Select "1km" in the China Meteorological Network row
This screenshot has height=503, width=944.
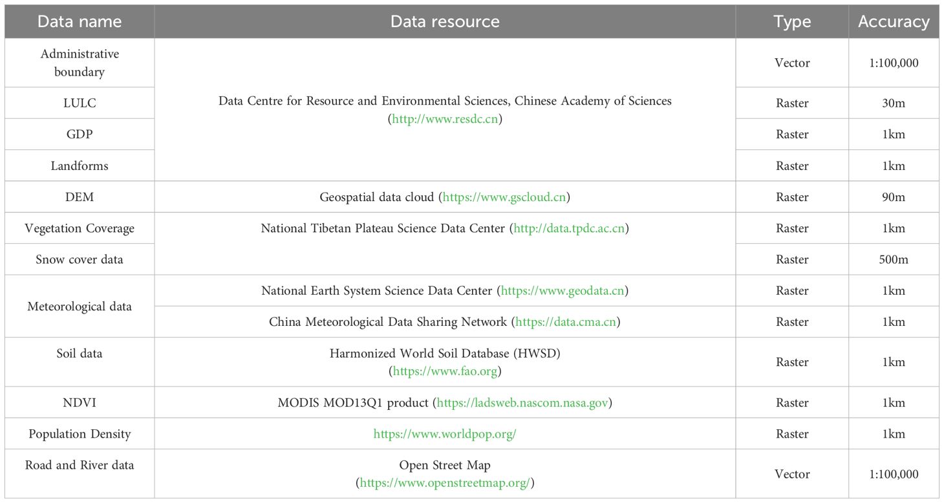coord(894,322)
